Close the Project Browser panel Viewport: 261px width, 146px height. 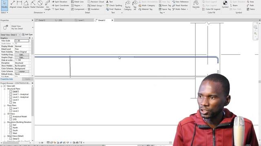coord(33,83)
